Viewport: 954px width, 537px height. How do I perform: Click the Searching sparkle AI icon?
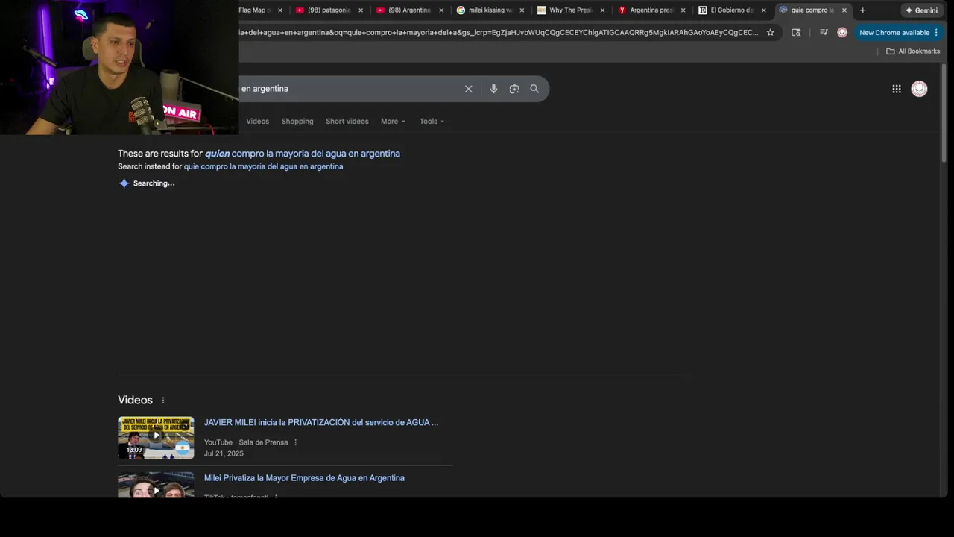124,183
